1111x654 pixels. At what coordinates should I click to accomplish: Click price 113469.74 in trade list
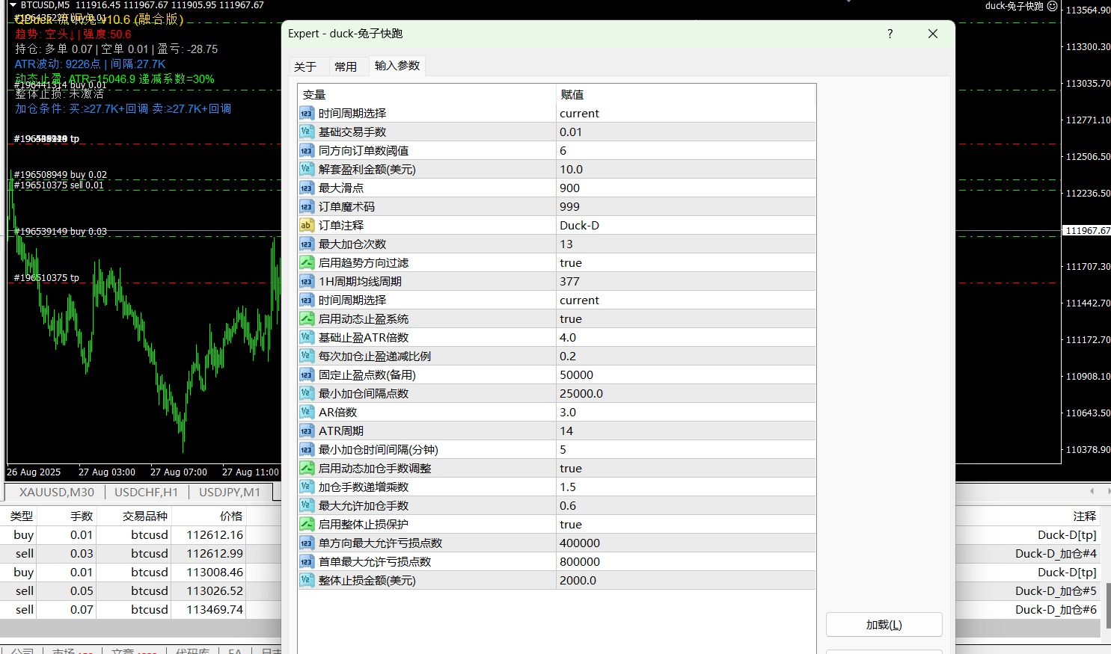pos(215,609)
